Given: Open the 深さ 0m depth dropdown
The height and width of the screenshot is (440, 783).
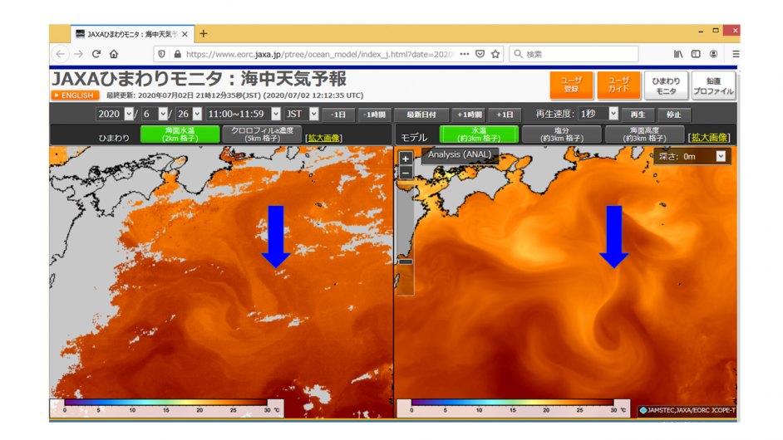Looking at the screenshot, I should coord(692,157).
